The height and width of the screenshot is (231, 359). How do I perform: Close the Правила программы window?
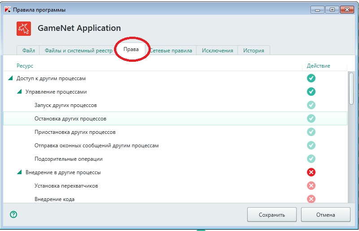347,10
